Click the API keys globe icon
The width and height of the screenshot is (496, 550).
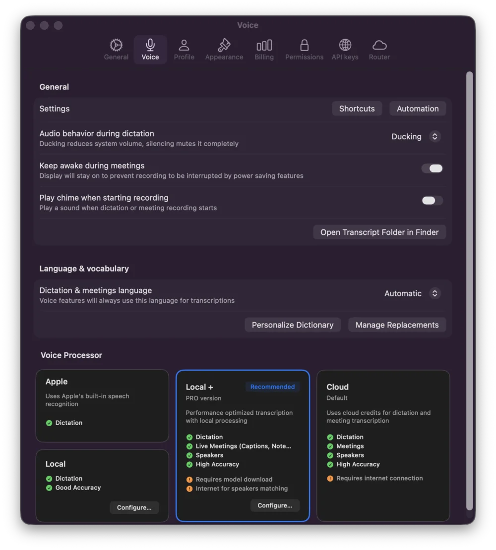[x=344, y=44]
